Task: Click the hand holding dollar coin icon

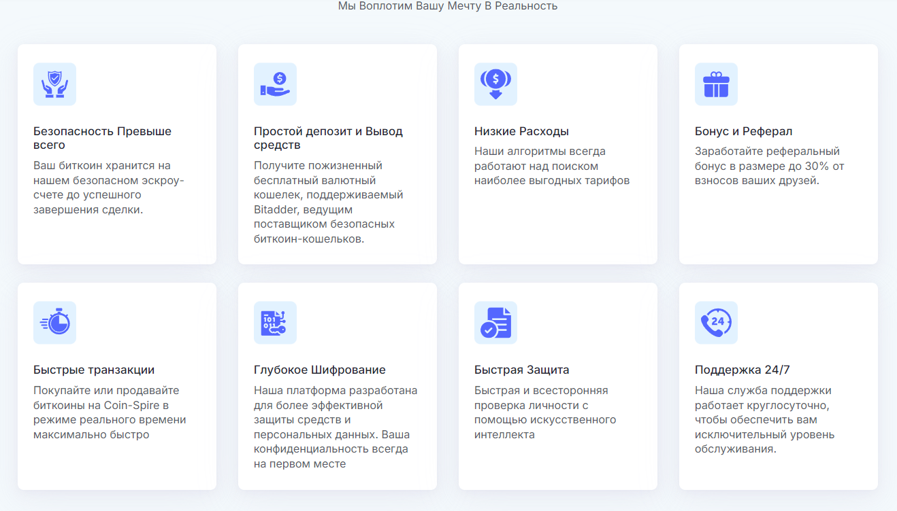Action: tap(275, 84)
